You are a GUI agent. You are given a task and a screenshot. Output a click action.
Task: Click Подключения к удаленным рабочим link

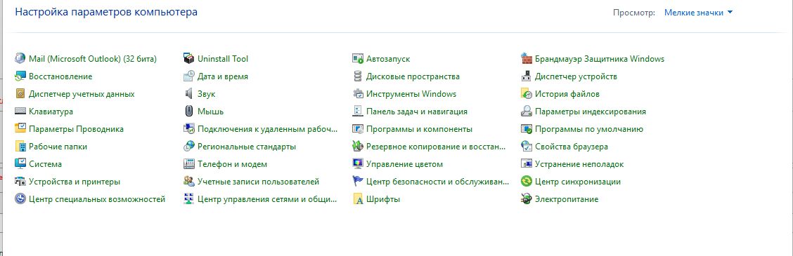click(x=268, y=129)
